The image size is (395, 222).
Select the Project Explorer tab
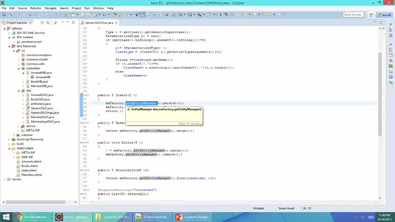(x=17, y=23)
